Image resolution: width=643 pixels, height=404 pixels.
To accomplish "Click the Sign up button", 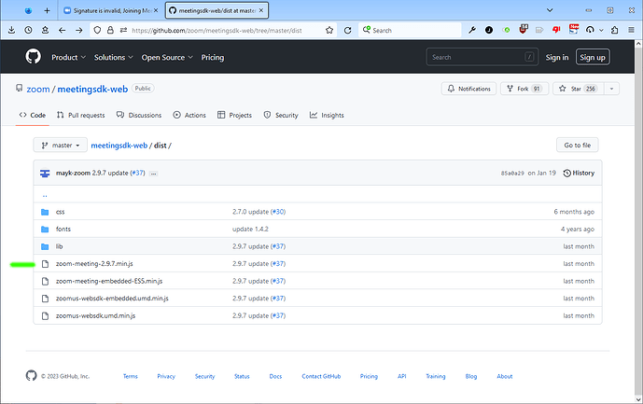I will point(593,58).
